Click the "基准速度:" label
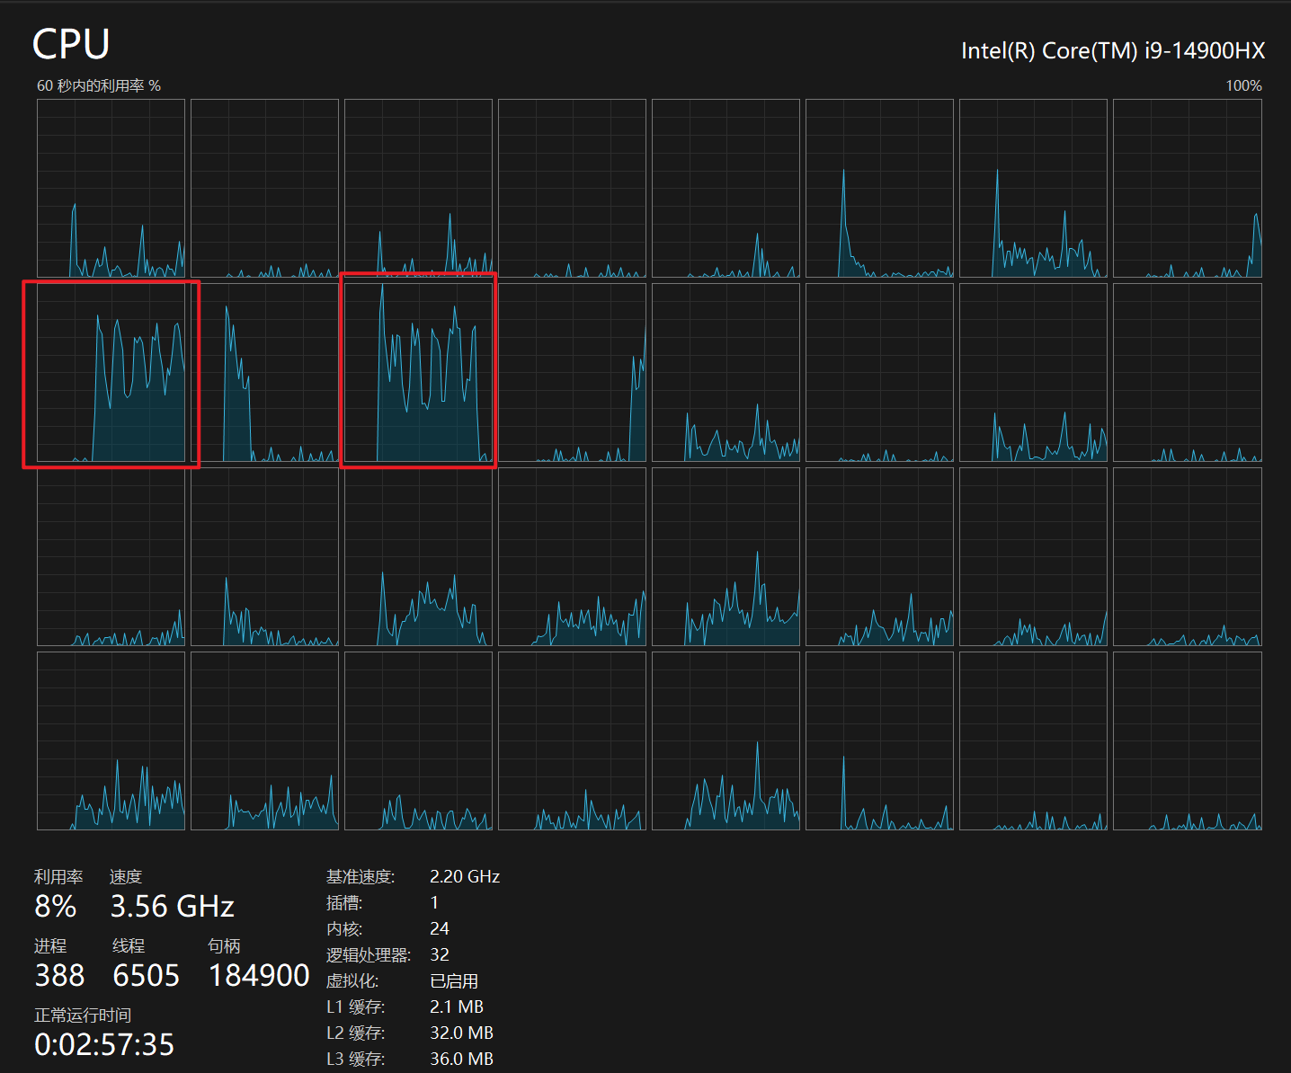 361,876
